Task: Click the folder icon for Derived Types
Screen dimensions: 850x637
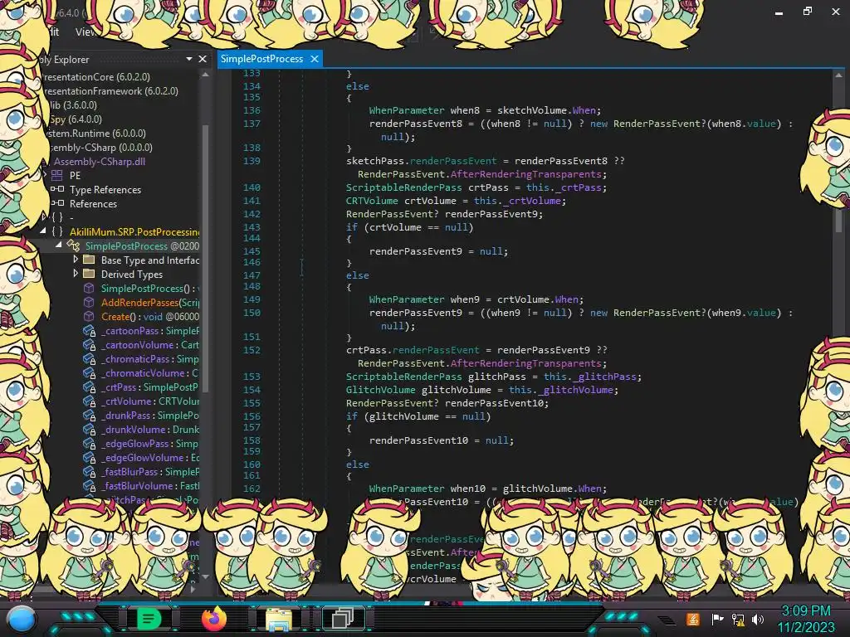Action: [x=89, y=274]
